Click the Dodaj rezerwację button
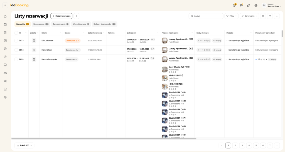Viewport: 285px width, 152px height. coord(62,16)
